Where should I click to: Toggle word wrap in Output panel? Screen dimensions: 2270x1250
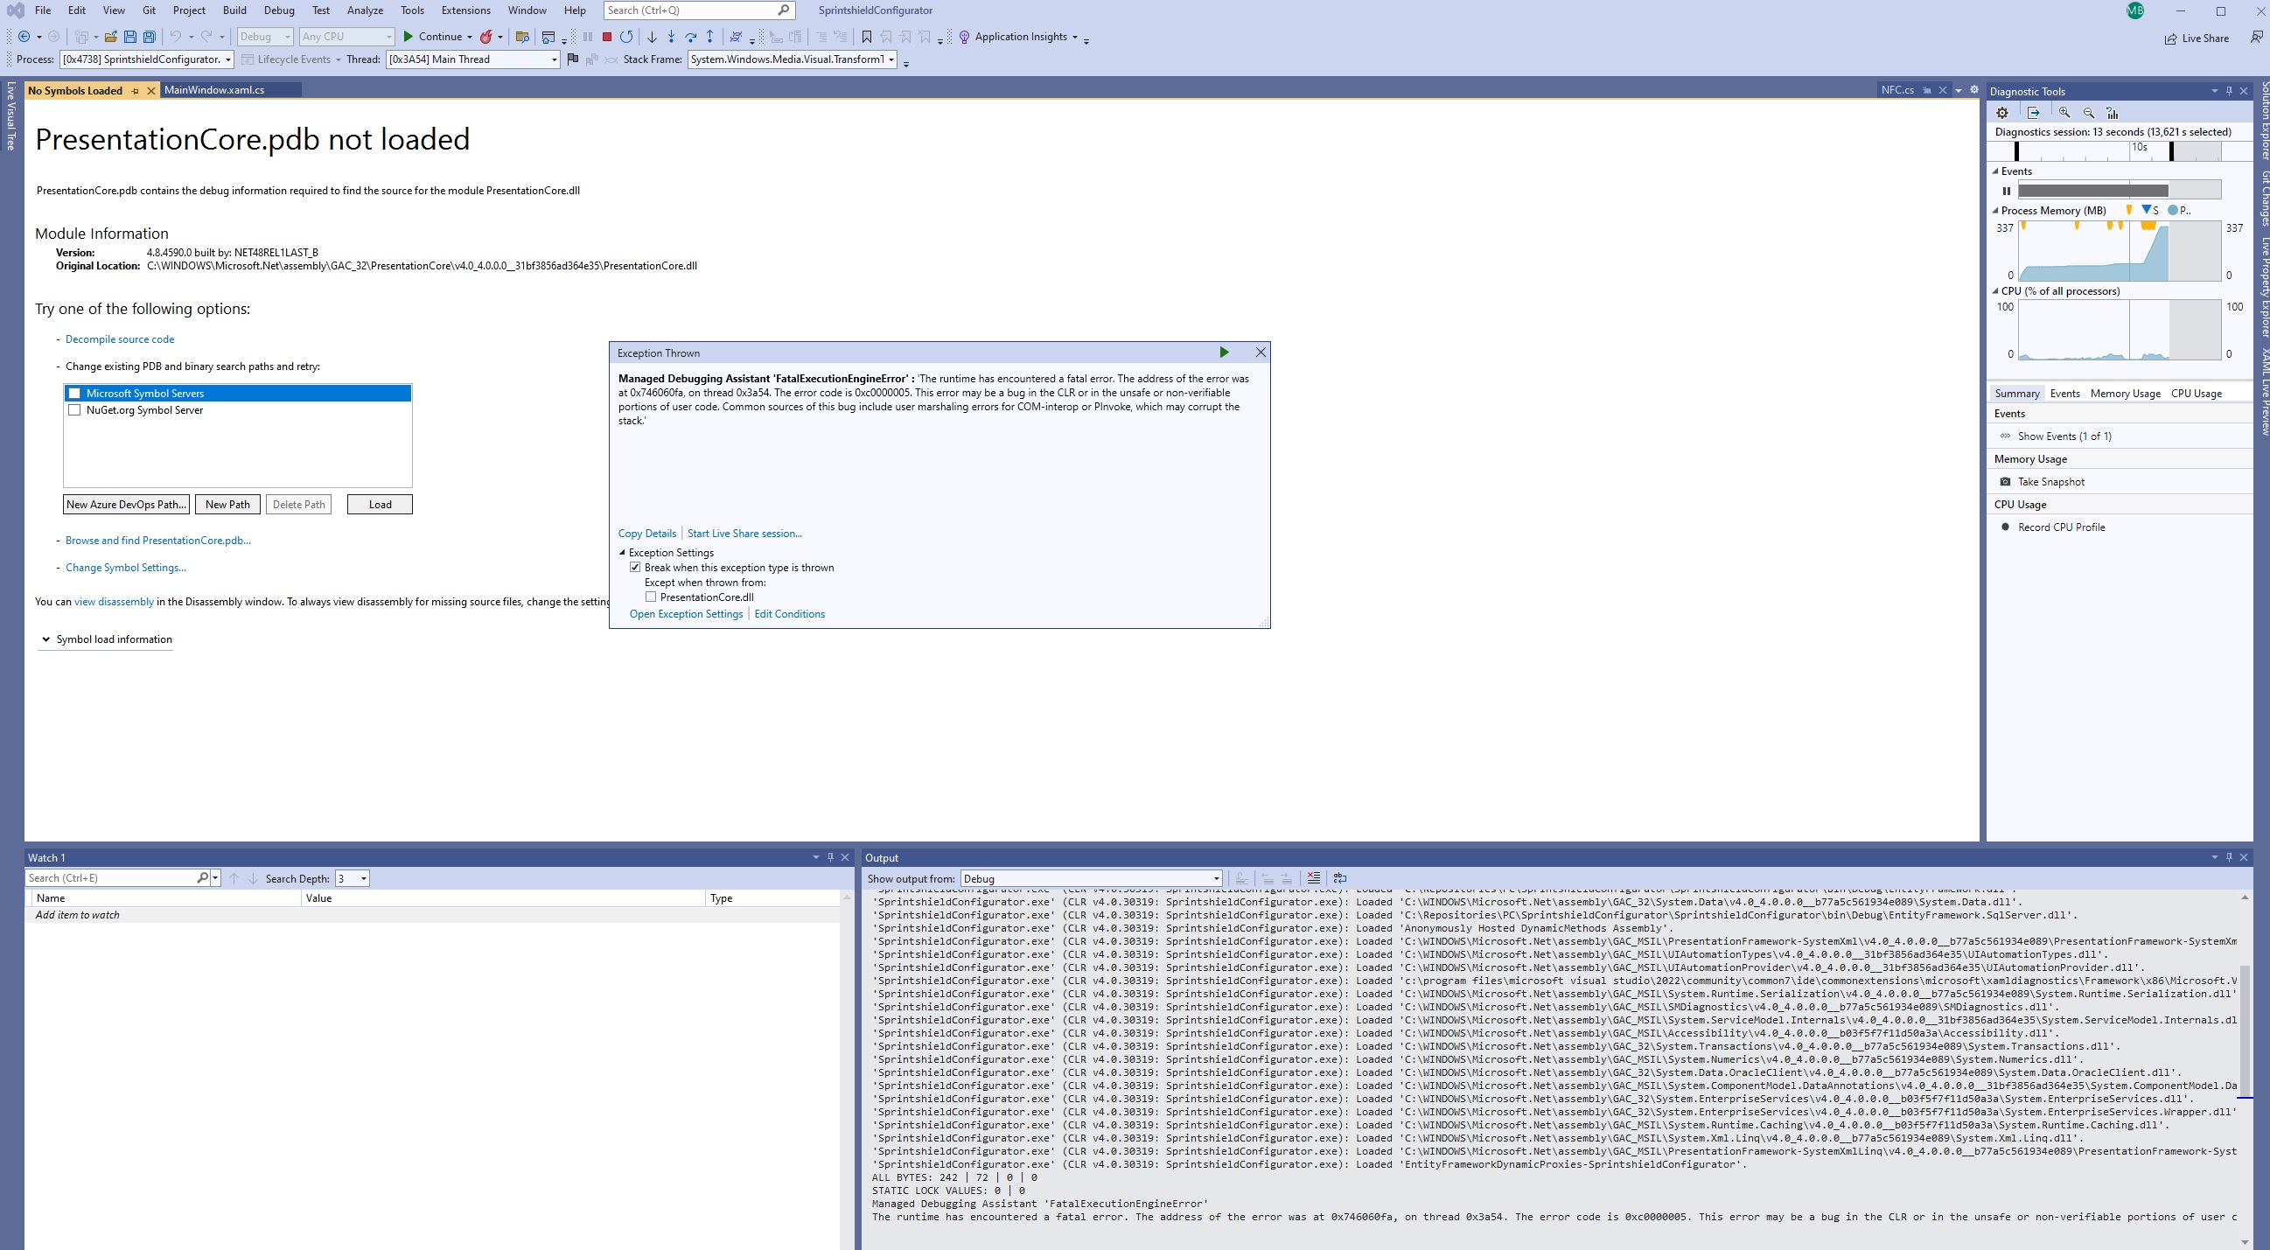[1340, 878]
